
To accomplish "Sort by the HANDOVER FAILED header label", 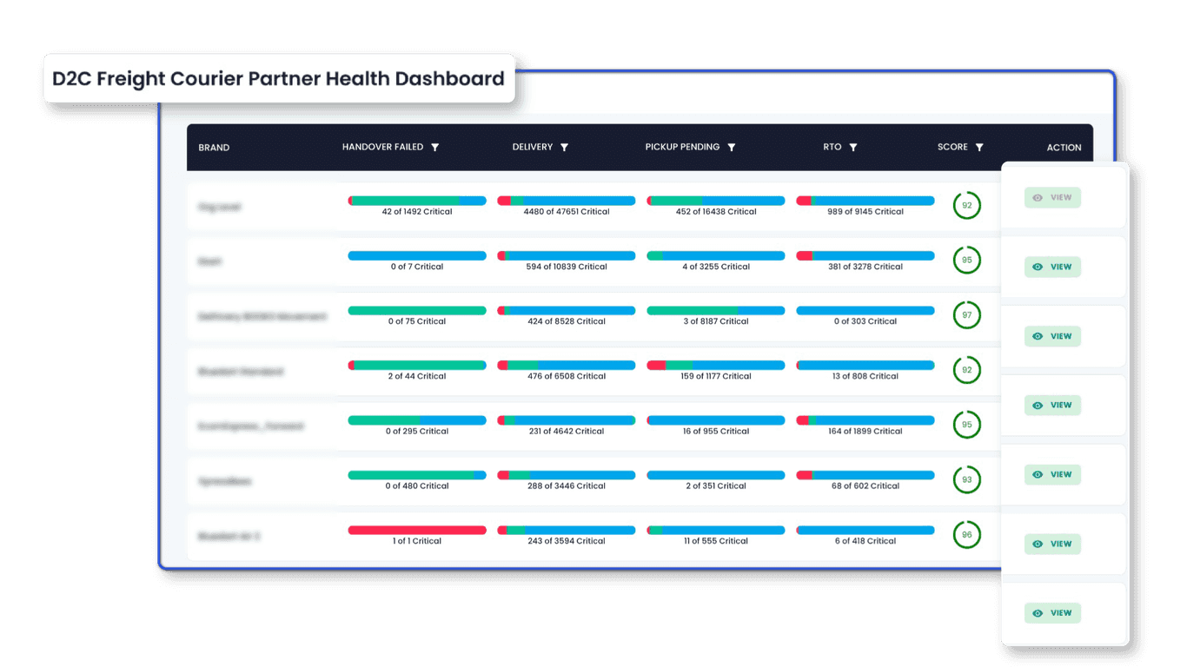I will (x=382, y=148).
